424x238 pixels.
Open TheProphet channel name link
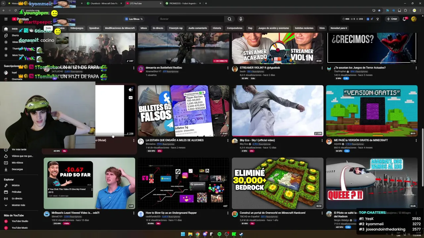[340, 71]
